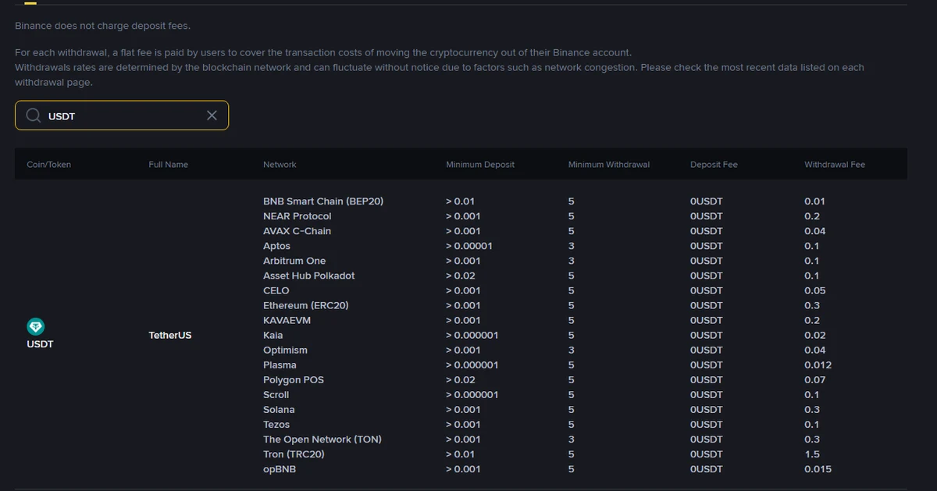Click the Full Name column header
This screenshot has width=937, height=491.
(x=168, y=165)
